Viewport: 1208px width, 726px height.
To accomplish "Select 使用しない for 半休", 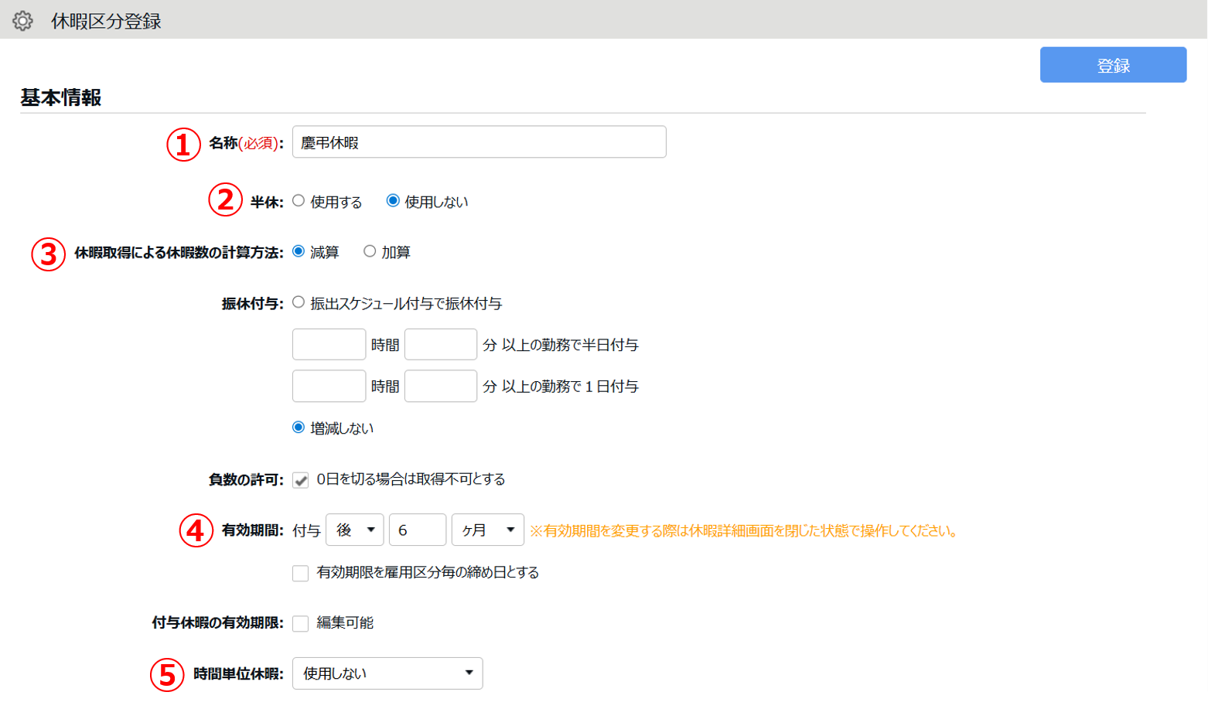I will [393, 201].
